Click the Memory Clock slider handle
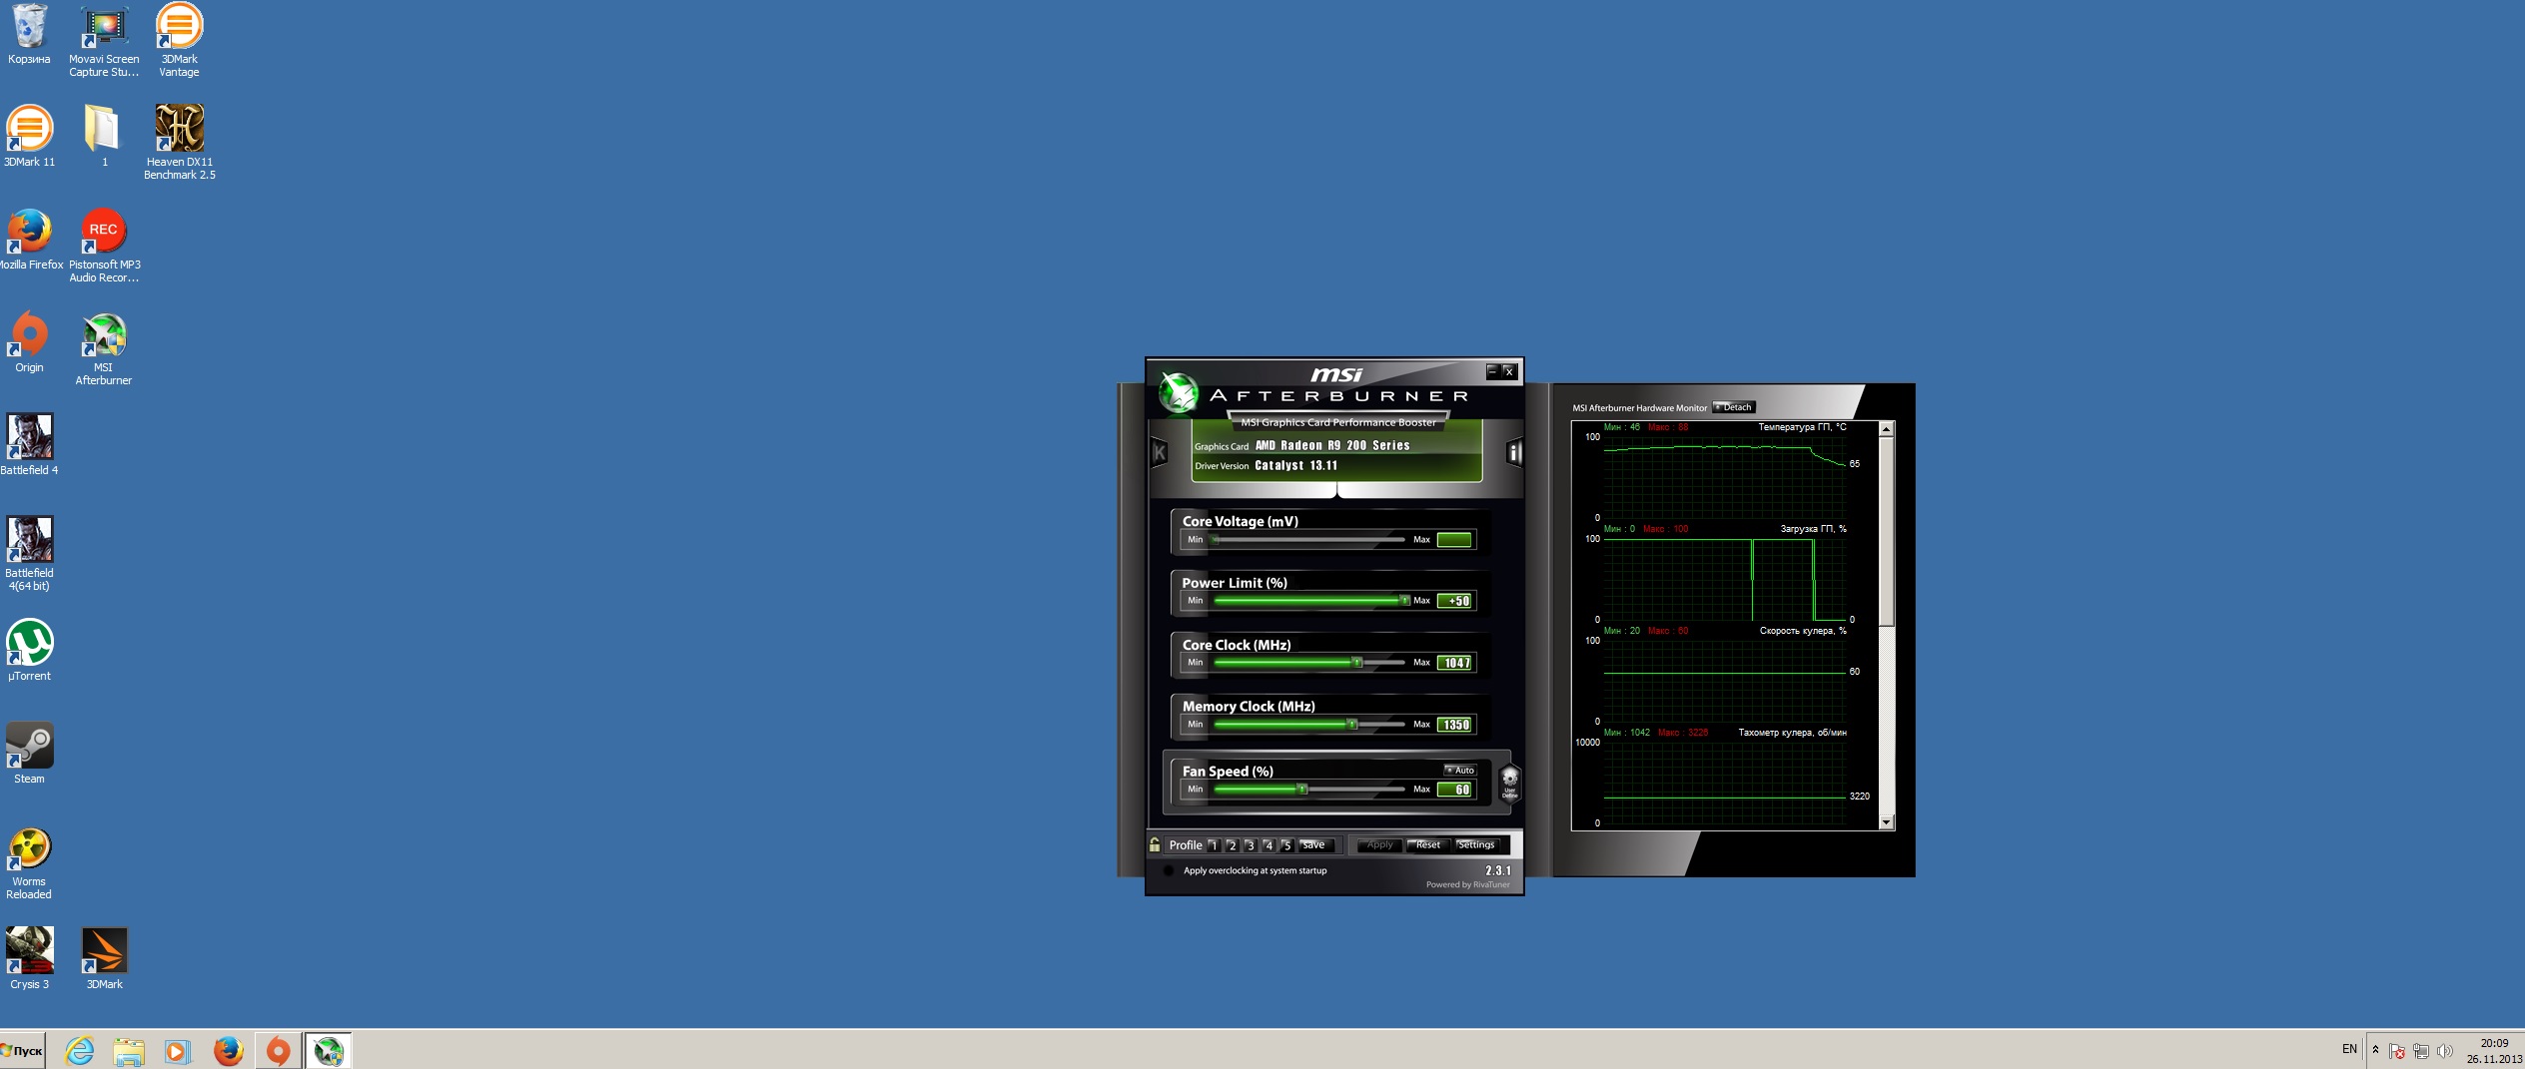Viewport: 2525px width, 1069px height. [1352, 725]
